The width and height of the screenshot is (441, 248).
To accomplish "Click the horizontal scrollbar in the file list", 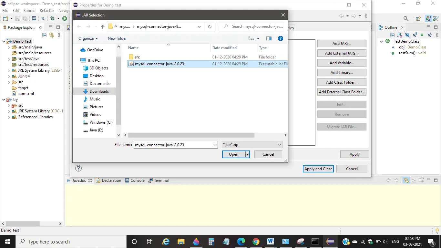I will 191,135.
